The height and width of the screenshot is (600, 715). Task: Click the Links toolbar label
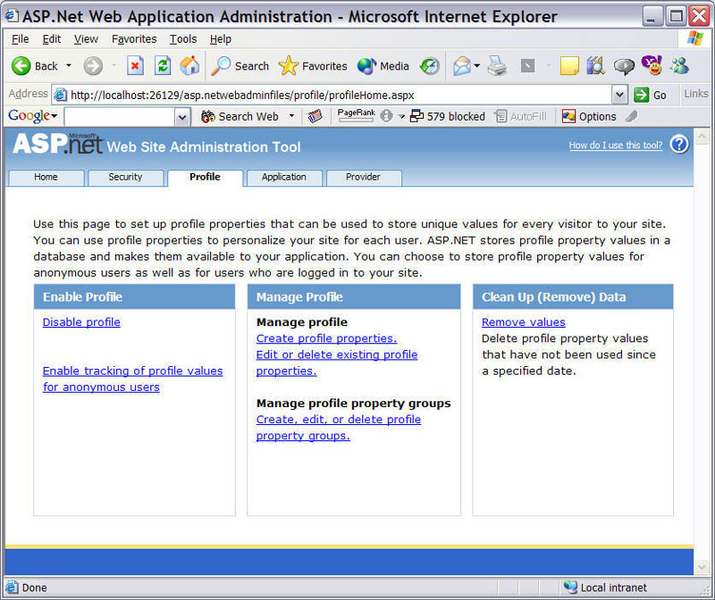[696, 94]
